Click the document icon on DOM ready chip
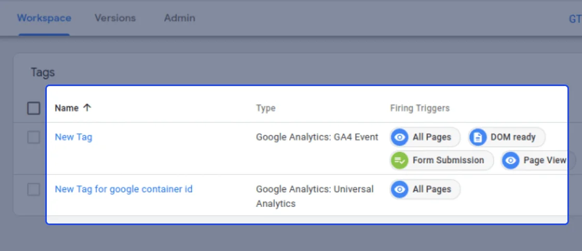 478,137
